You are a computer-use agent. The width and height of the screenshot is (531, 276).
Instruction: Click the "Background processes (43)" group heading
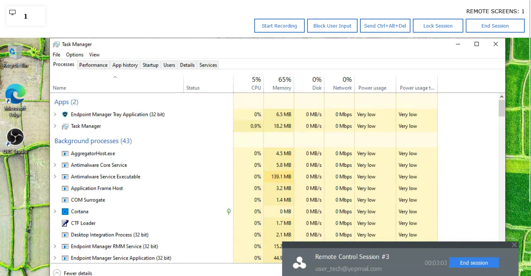93,141
